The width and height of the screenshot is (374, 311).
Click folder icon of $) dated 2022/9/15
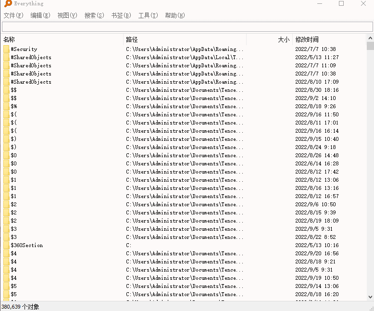(x=6, y=139)
